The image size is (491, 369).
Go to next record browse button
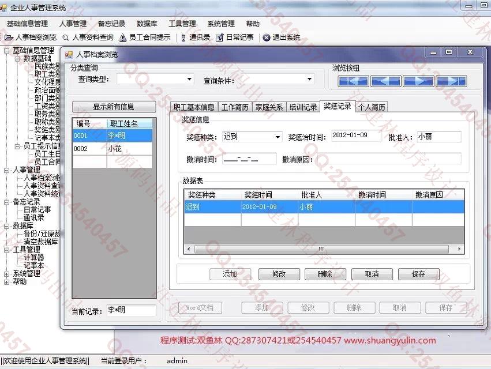pos(419,81)
